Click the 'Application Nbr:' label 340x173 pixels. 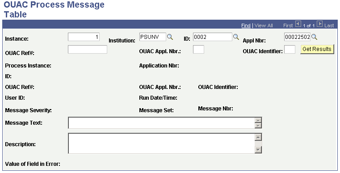pos(159,66)
